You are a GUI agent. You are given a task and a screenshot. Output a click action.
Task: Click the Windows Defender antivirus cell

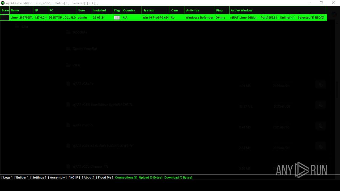[x=199, y=18]
